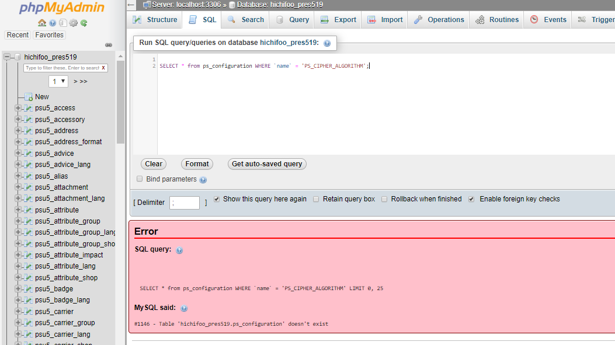Open phpMyAdmin documentation help icon

pos(53,23)
